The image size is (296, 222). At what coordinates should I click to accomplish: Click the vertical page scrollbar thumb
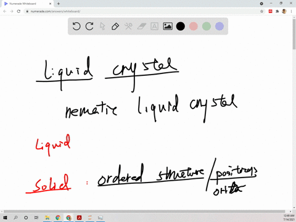294,34
